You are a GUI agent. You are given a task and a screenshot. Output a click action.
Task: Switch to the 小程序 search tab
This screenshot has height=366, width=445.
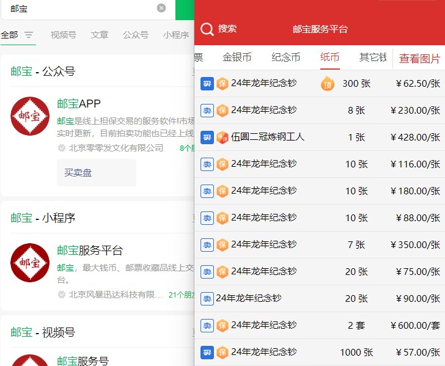[x=176, y=35]
